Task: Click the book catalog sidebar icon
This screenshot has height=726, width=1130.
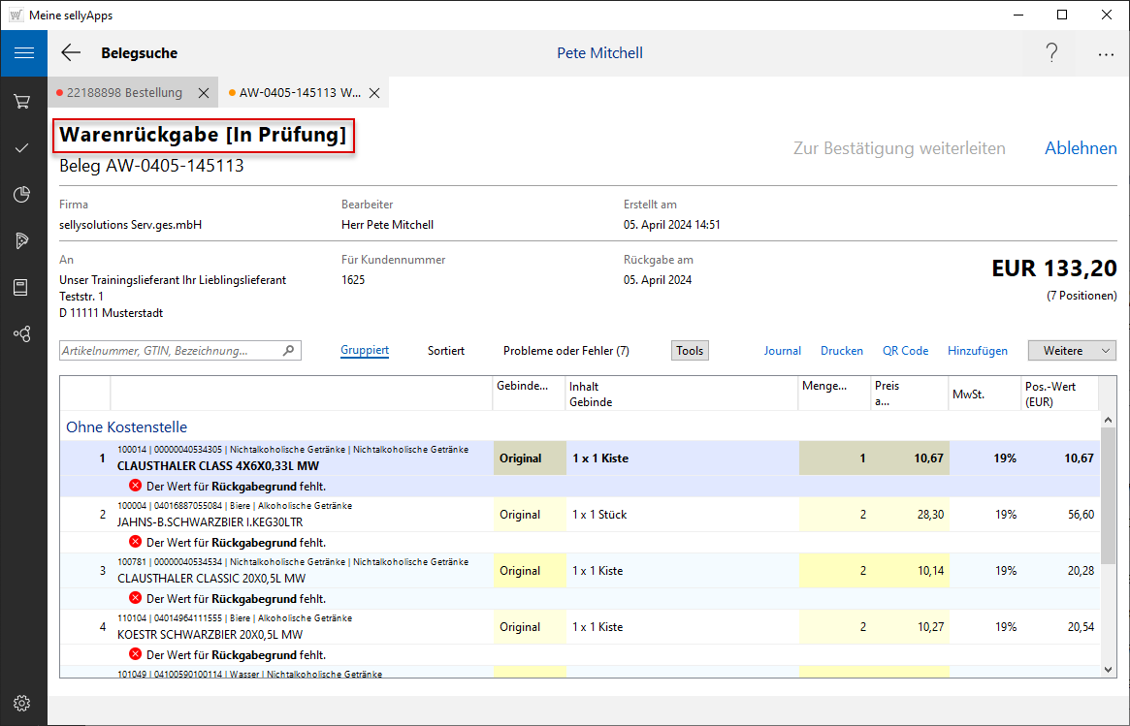Action: pos(23,287)
